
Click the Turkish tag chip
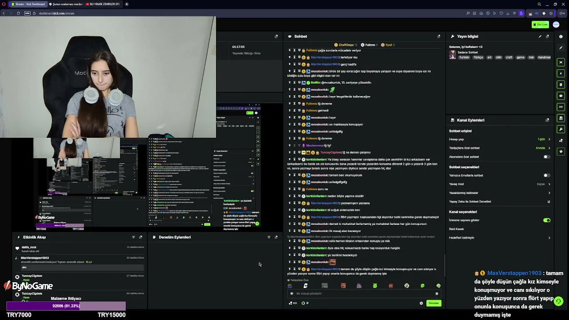(464, 57)
